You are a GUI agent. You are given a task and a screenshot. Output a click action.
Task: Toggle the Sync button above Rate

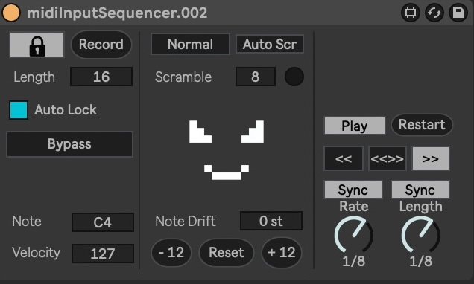coord(353,190)
